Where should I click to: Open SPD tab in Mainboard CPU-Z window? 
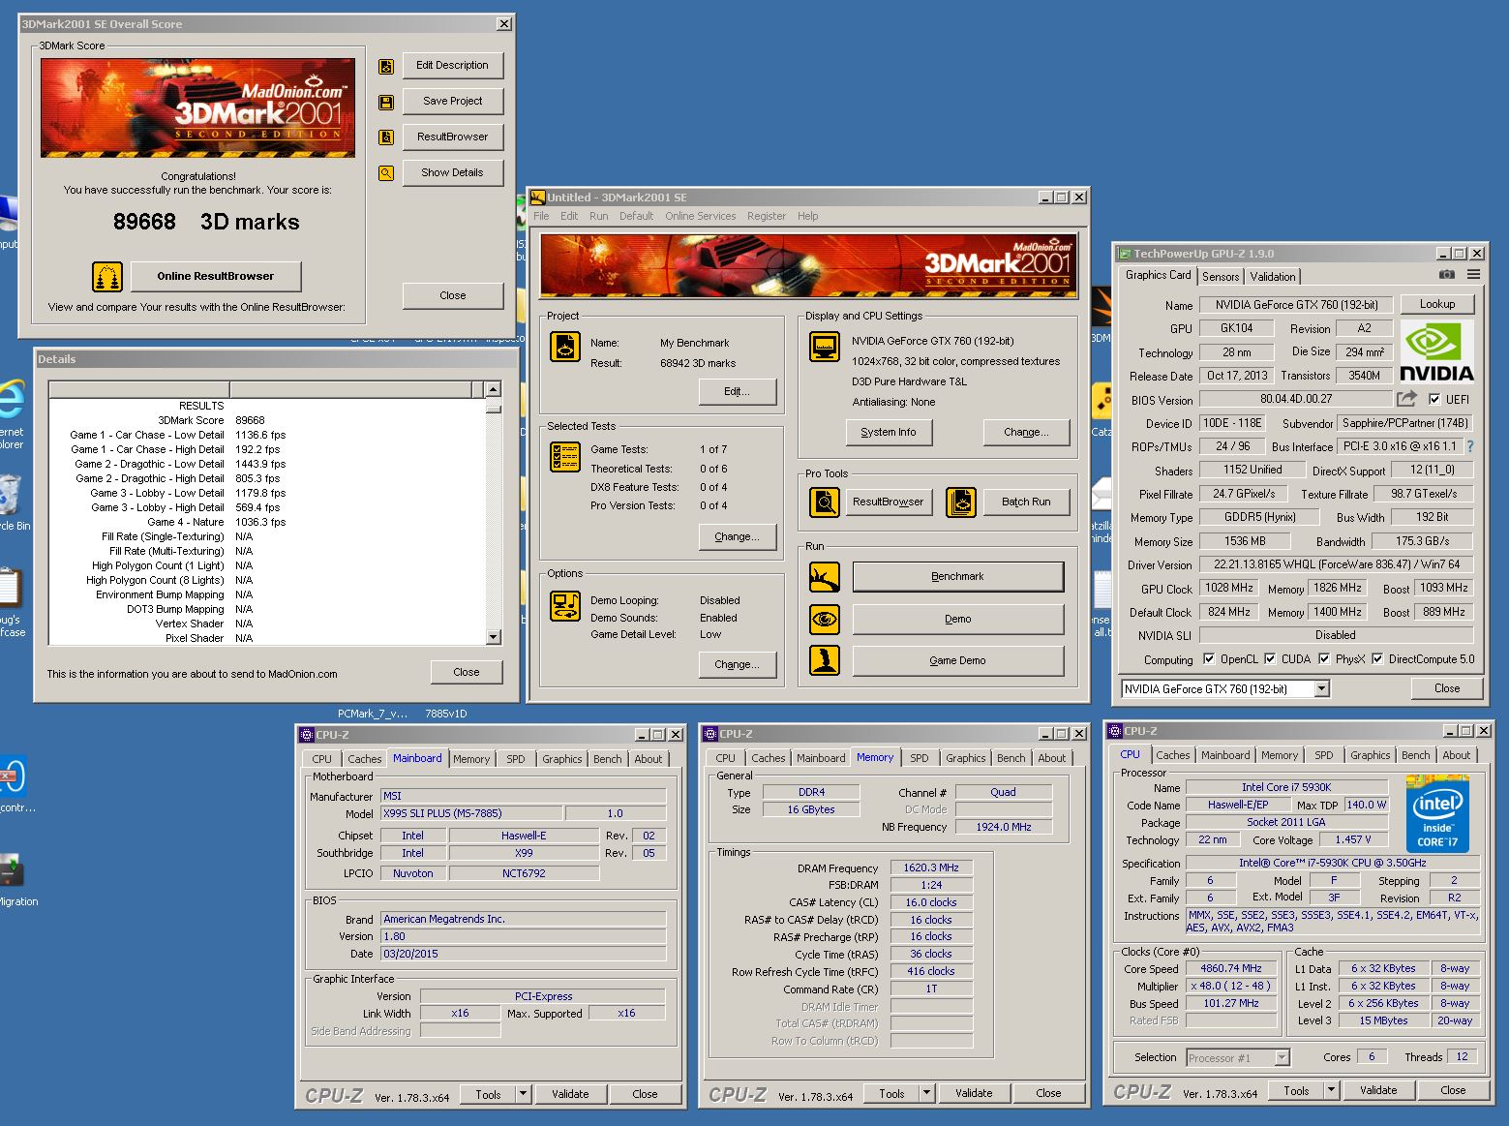pyautogui.click(x=516, y=759)
